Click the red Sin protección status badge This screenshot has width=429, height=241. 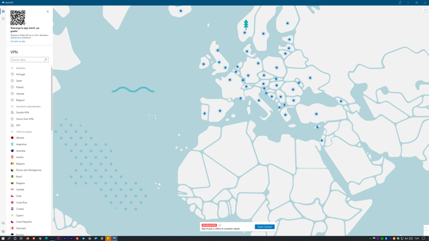(209, 226)
